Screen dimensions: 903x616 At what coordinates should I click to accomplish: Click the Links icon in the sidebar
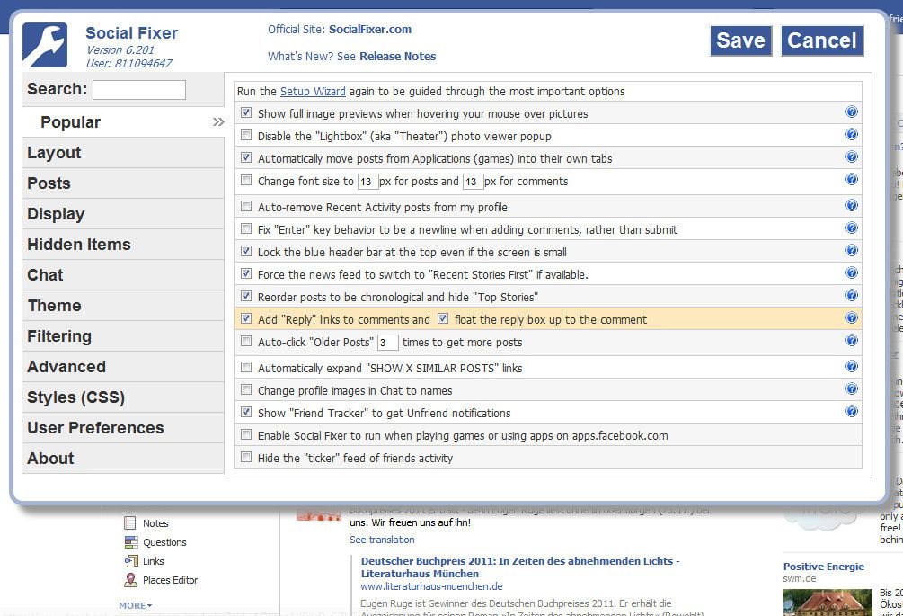[132, 560]
